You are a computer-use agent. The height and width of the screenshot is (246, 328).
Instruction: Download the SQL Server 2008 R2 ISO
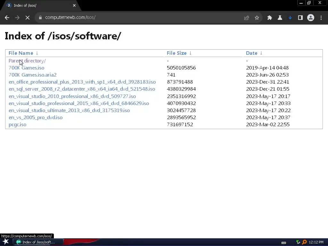coord(82,89)
